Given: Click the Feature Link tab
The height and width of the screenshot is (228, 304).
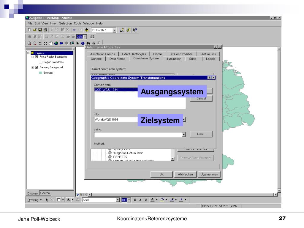Looking at the screenshot, I should [x=208, y=54].
